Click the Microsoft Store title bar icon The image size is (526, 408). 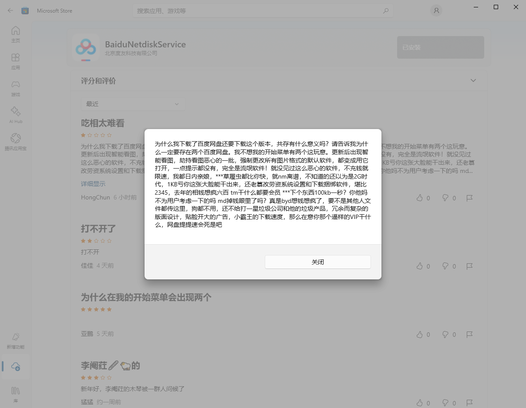pos(25,10)
